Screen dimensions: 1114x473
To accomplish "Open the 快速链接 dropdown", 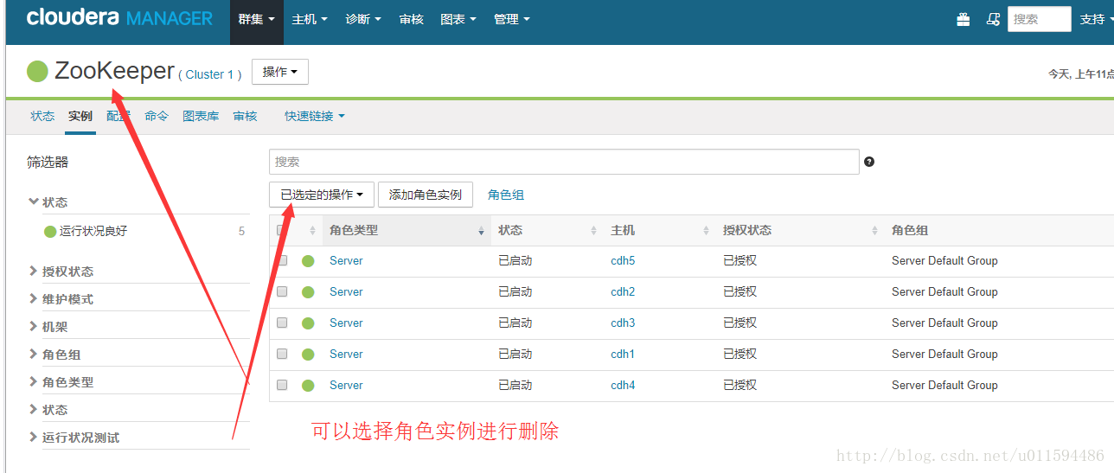I will [x=315, y=116].
